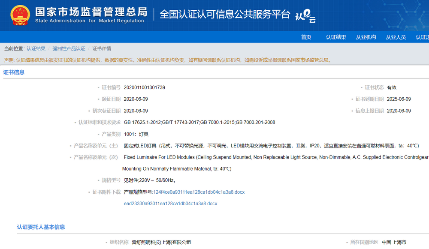Go to 从业机构 in the navigation bar
Screen dimensions: 429x249
366,37
